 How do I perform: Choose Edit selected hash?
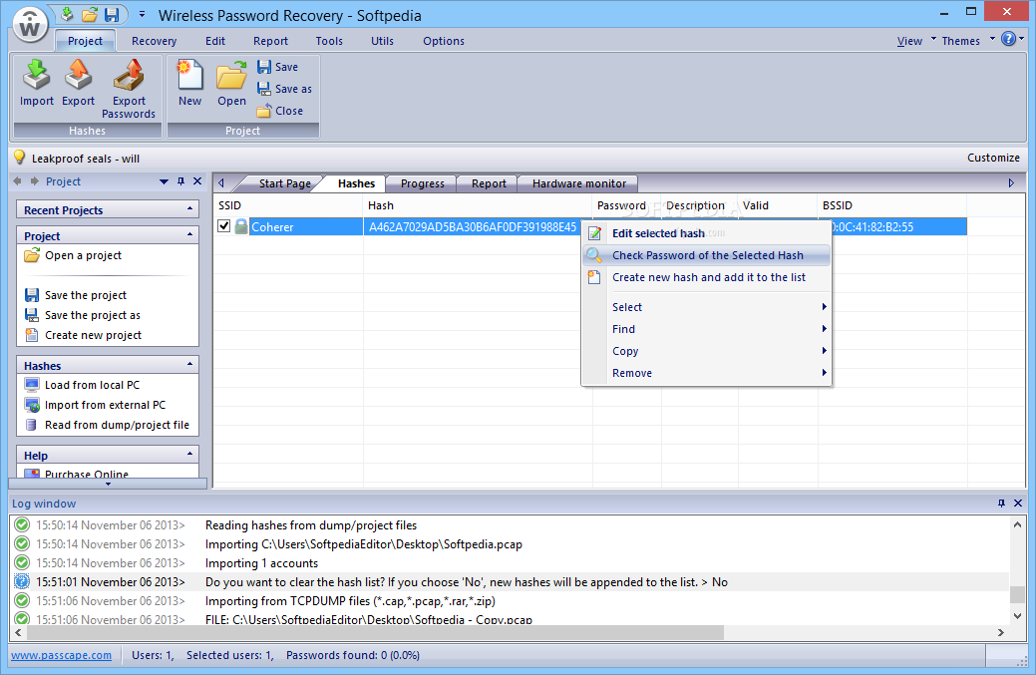706,233
